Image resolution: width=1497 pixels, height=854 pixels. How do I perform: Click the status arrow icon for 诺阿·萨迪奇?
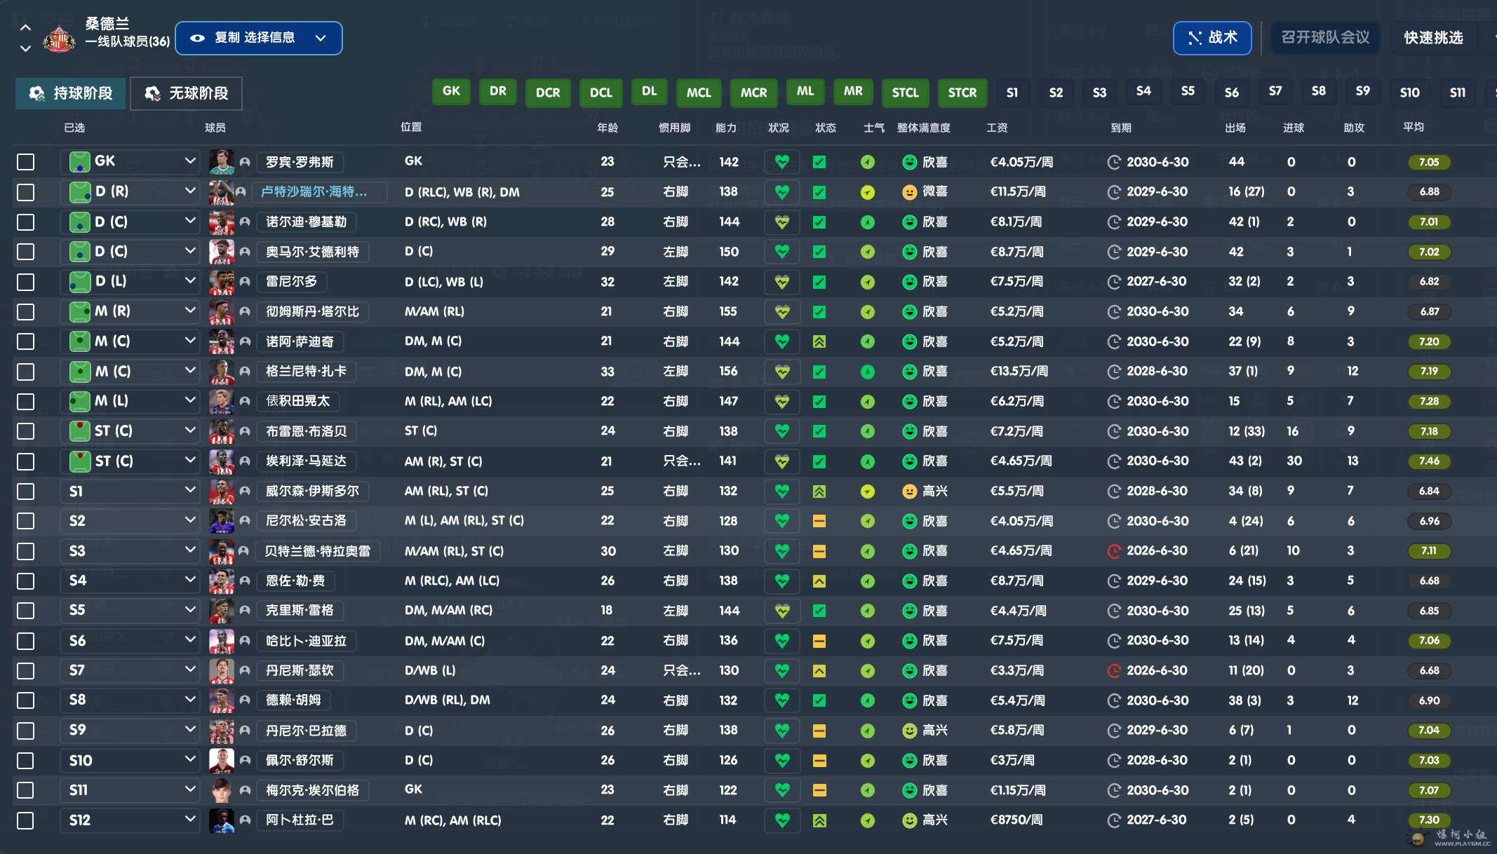tap(819, 341)
